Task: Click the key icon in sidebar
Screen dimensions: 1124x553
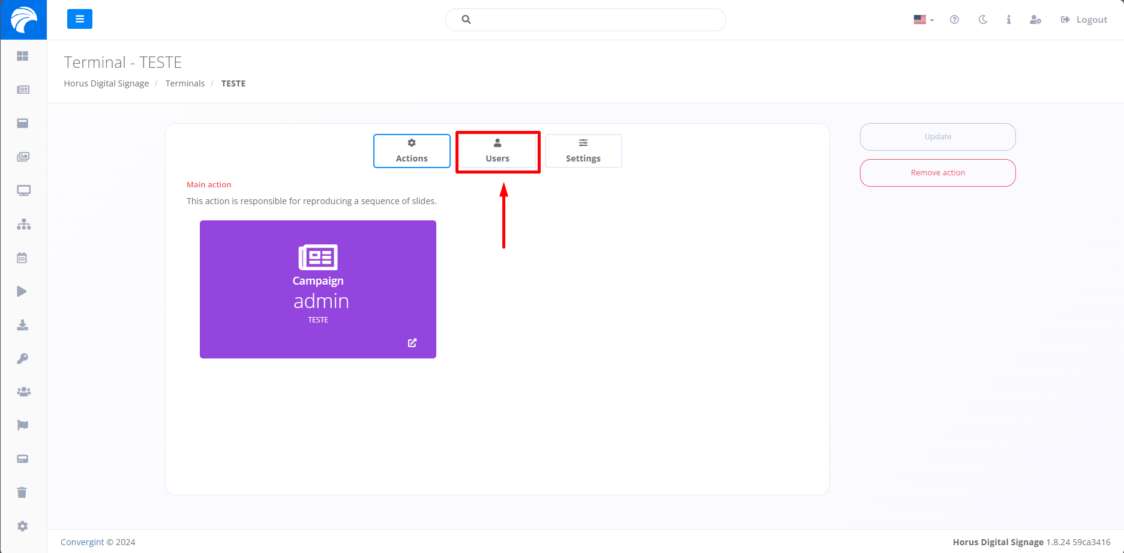Action: 22,358
